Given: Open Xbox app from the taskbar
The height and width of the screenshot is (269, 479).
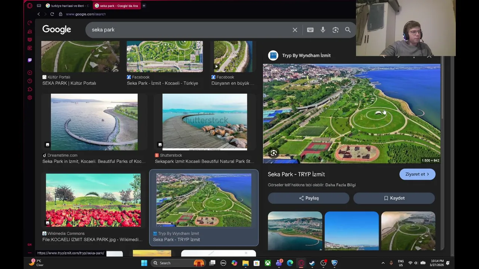Looking at the screenshot, I should pos(268,263).
